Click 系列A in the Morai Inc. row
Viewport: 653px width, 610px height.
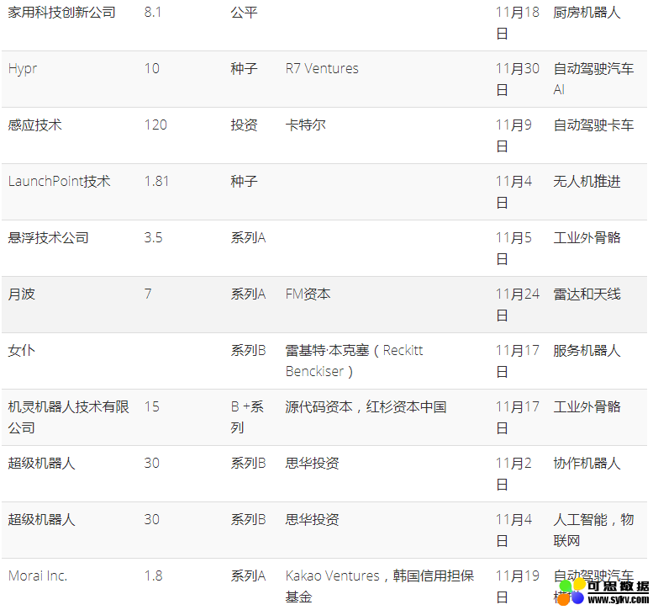[248, 576]
